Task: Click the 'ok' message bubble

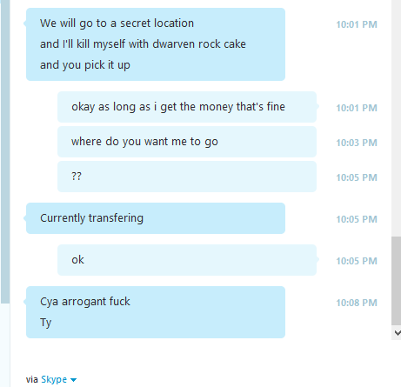Action: click(x=187, y=260)
